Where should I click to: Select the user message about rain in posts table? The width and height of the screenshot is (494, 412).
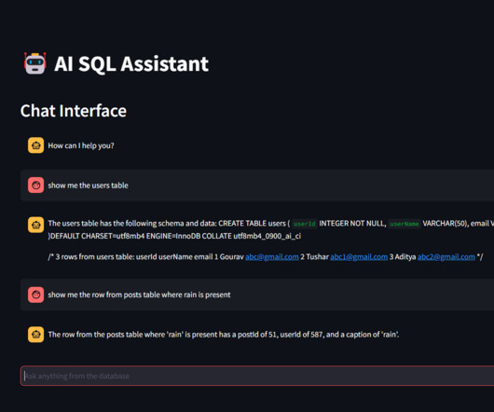139,295
